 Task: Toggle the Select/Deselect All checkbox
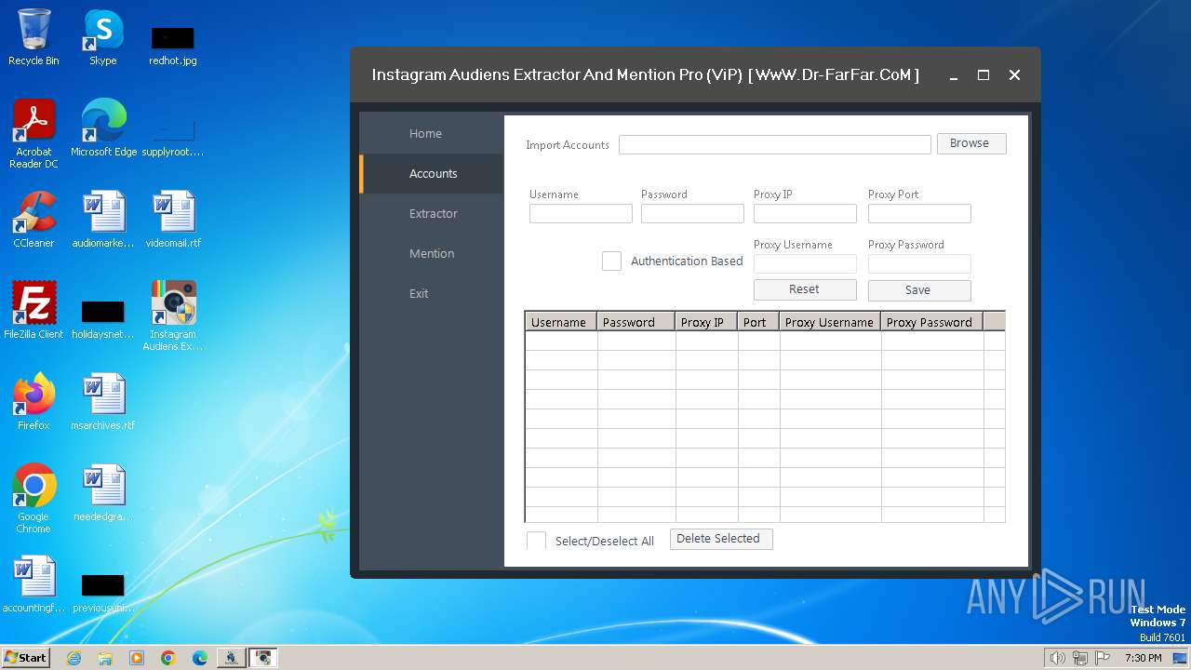click(x=536, y=541)
